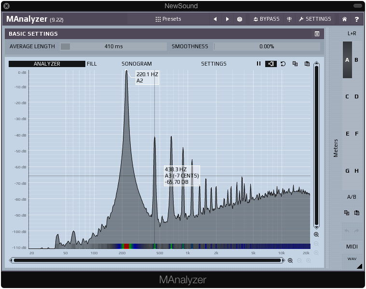
Task: Open the SONOGRAM tab
Action: point(136,64)
